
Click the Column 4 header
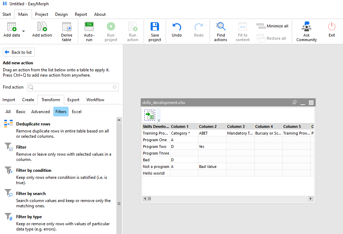click(x=269, y=126)
